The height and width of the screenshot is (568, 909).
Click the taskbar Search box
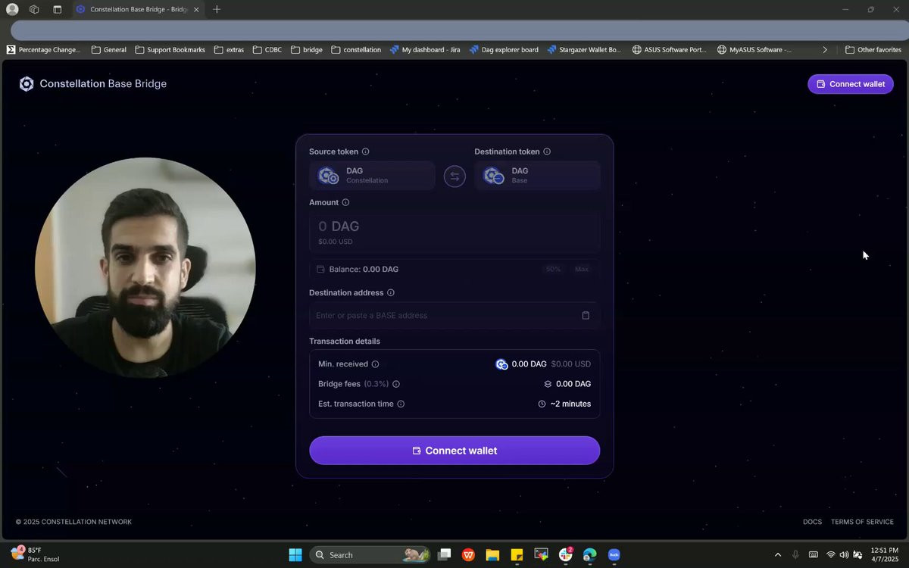coord(370,554)
